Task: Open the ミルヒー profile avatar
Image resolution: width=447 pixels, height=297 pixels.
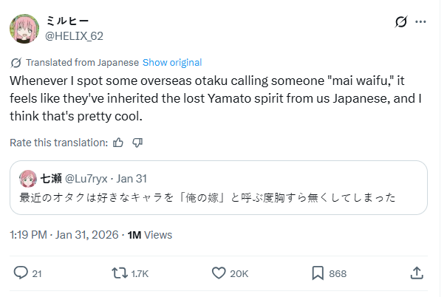Action: 24,28
